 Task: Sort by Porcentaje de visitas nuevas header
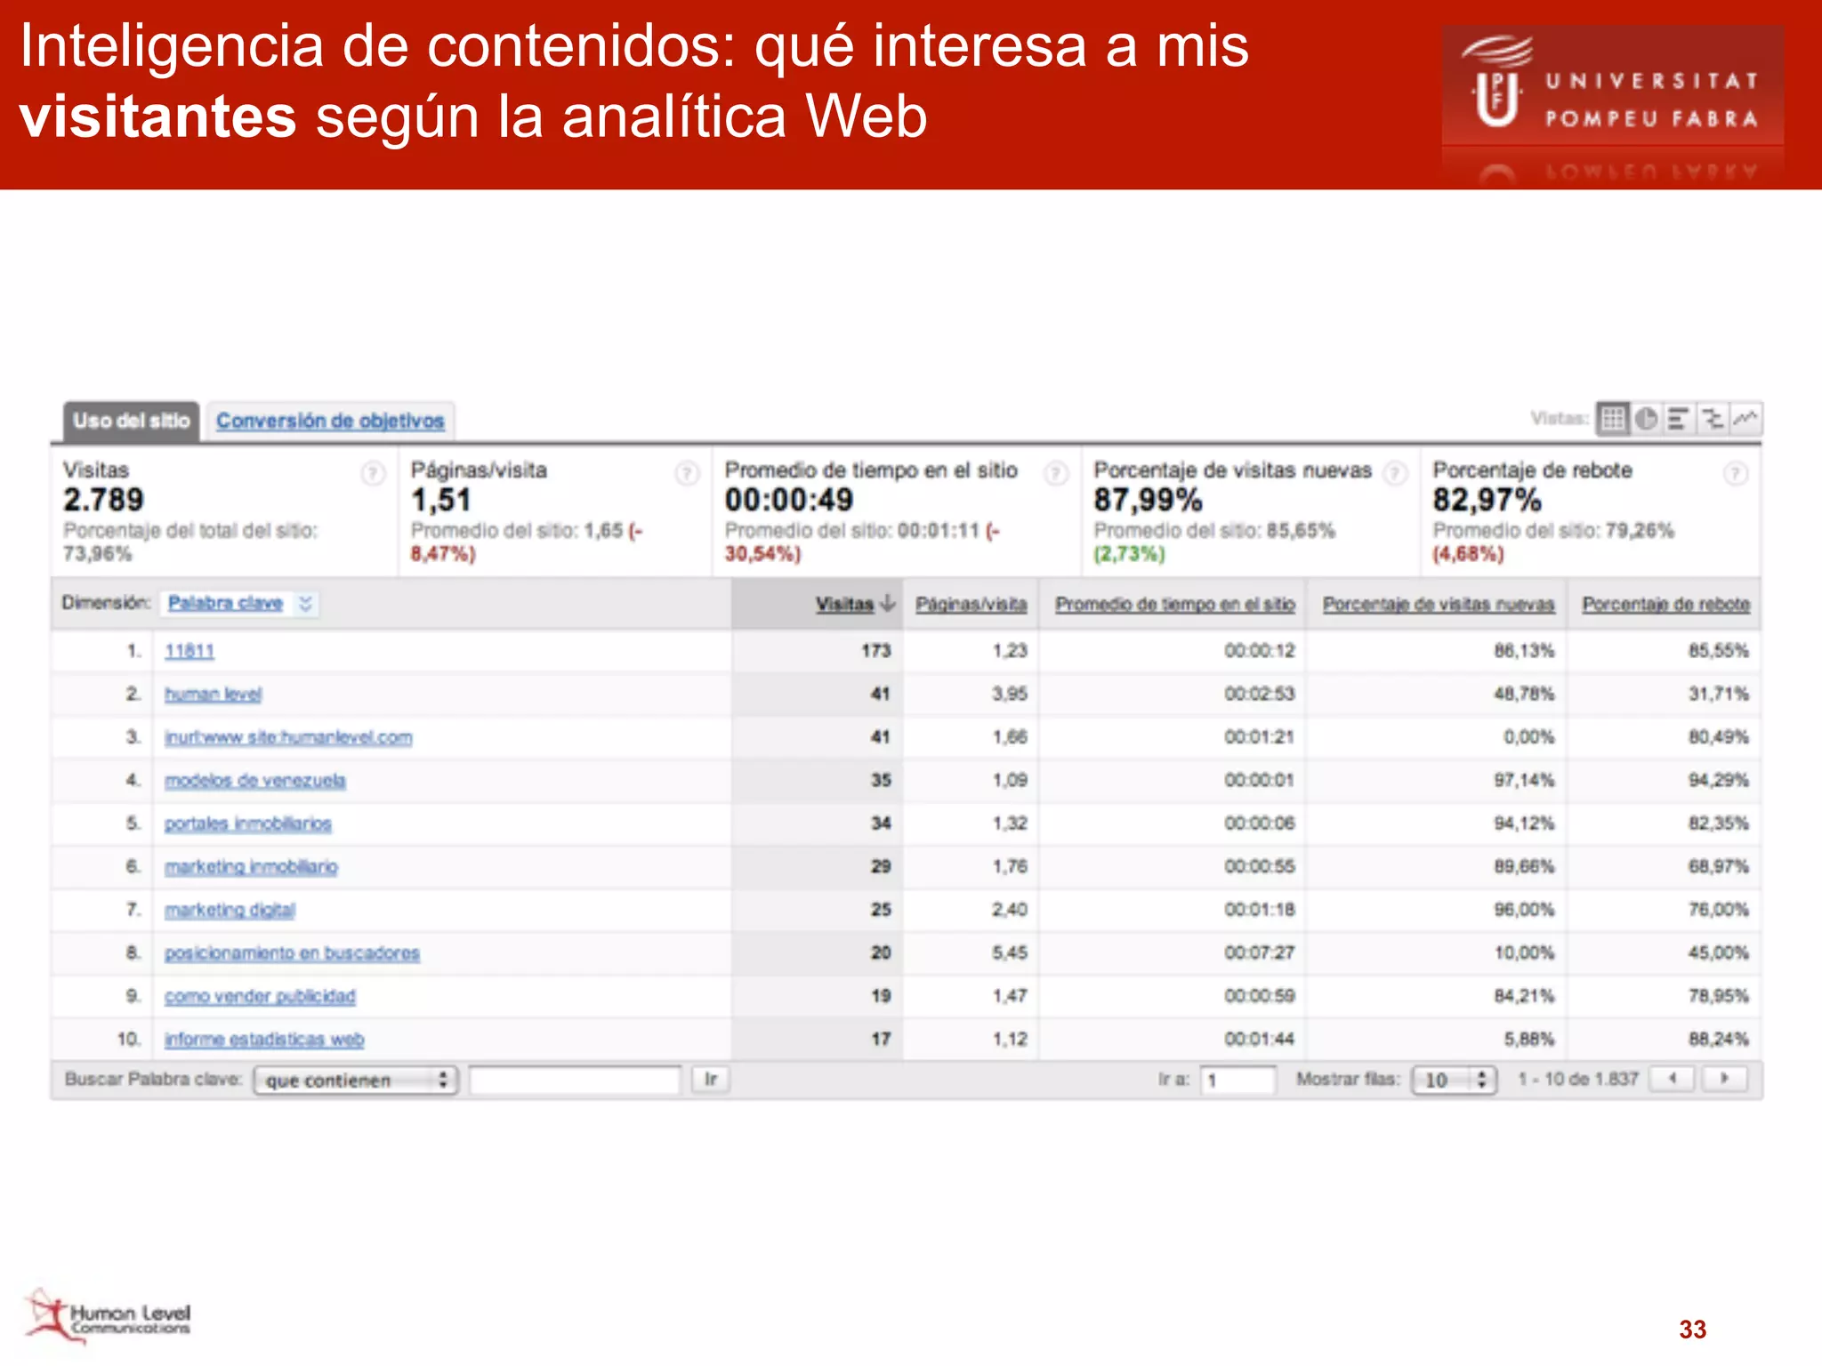coord(1439,604)
